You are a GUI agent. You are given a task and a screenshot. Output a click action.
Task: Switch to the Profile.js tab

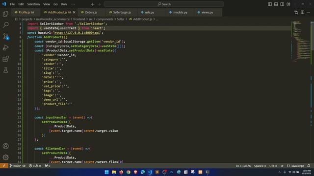(x=26, y=12)
